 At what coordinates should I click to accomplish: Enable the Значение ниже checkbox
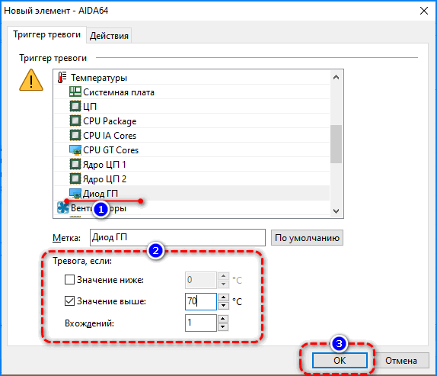(x=69, y=279)
